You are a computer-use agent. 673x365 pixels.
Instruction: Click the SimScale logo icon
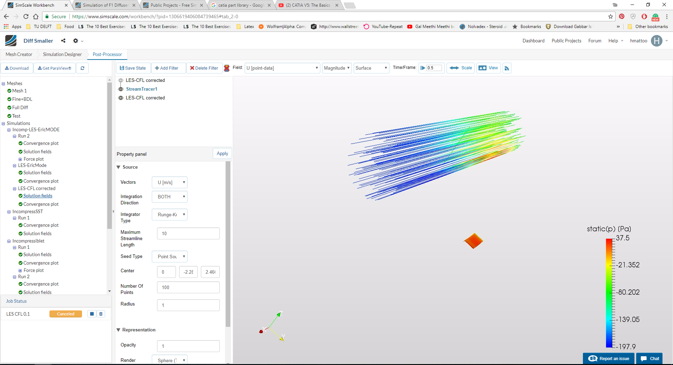tap(11, 41)
